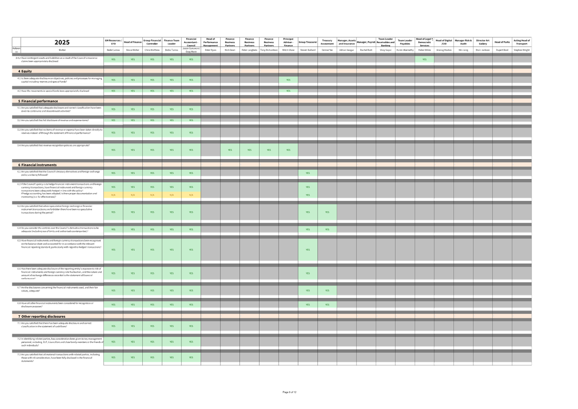
Task: Select the "4 Equity" section header
Action: 25,71
